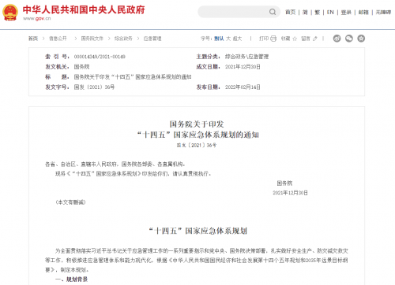Click the national emblem logo
Viewport: 395px width, 285px height.
coord(10,13)
